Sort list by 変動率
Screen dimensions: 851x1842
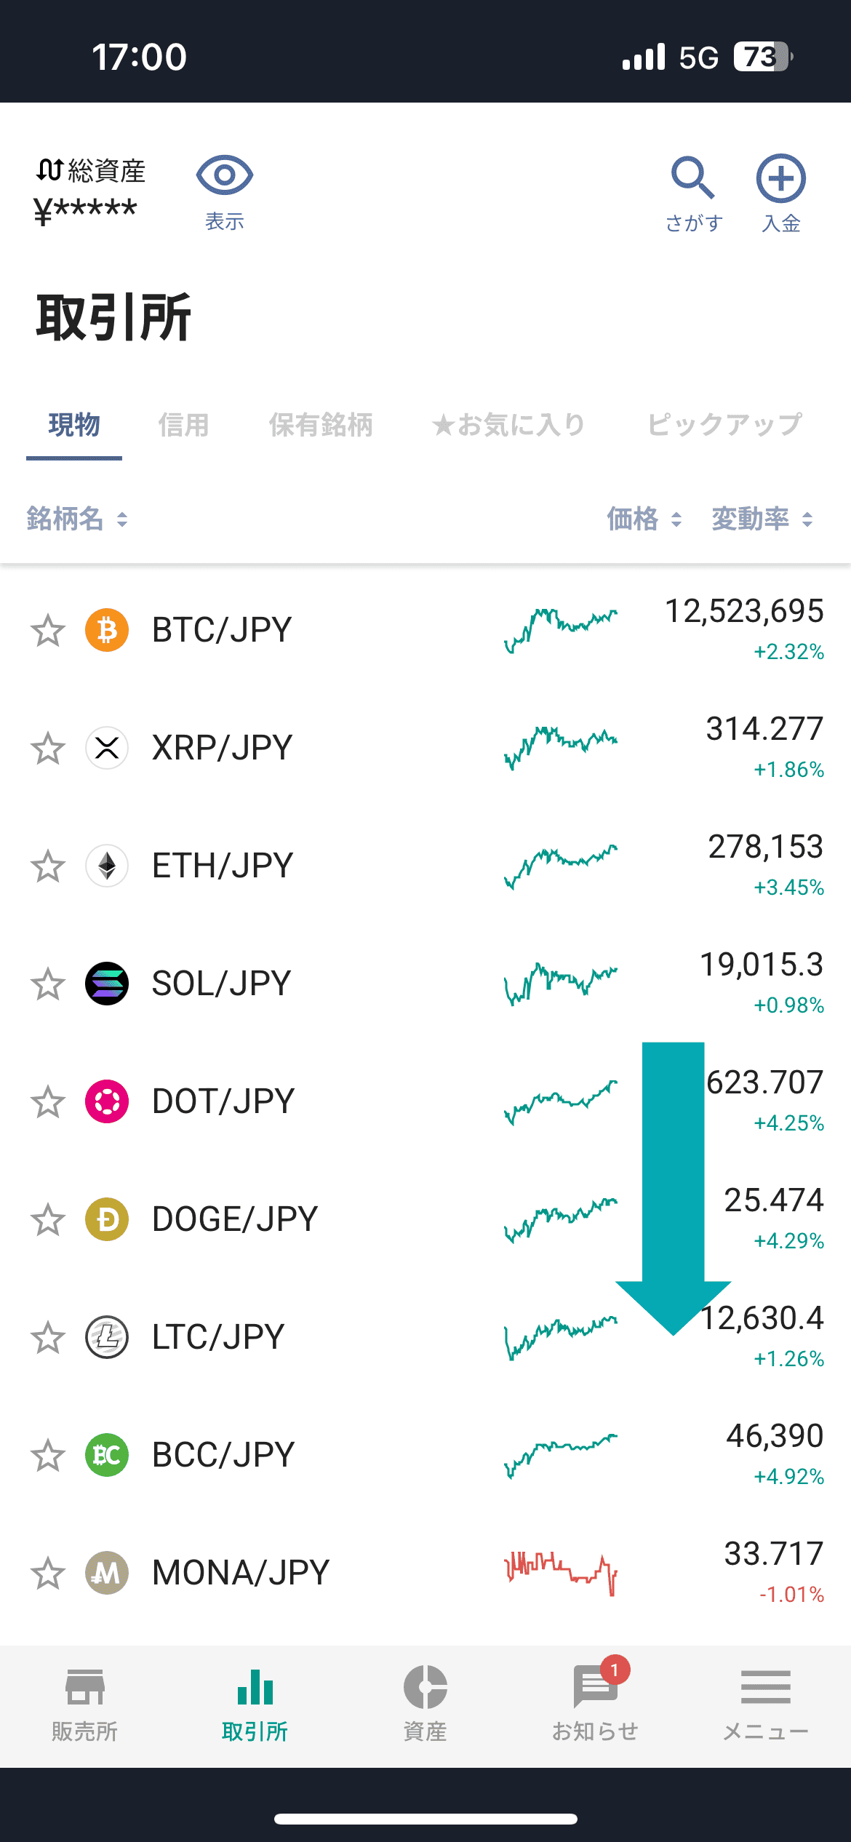pos(762,519)
